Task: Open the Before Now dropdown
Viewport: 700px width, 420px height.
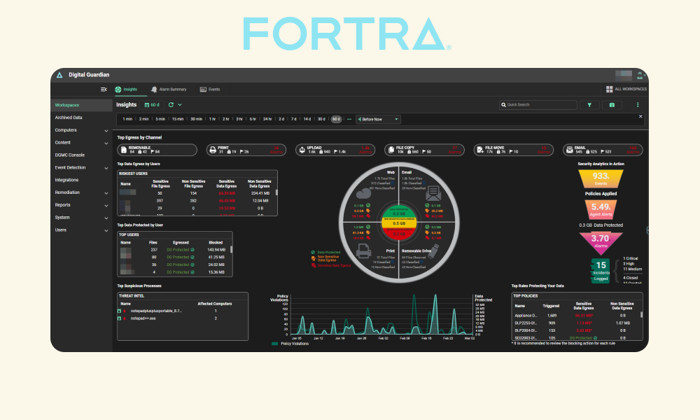Action: click(378, 119)
